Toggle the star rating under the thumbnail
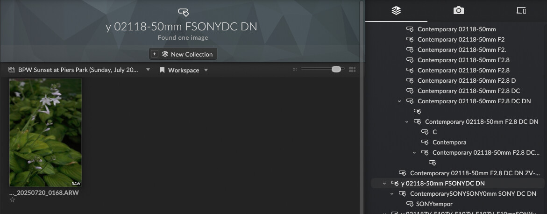 coord(13,200)
